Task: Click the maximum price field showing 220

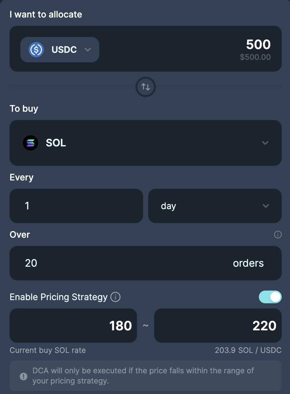Action: [218, 326]
